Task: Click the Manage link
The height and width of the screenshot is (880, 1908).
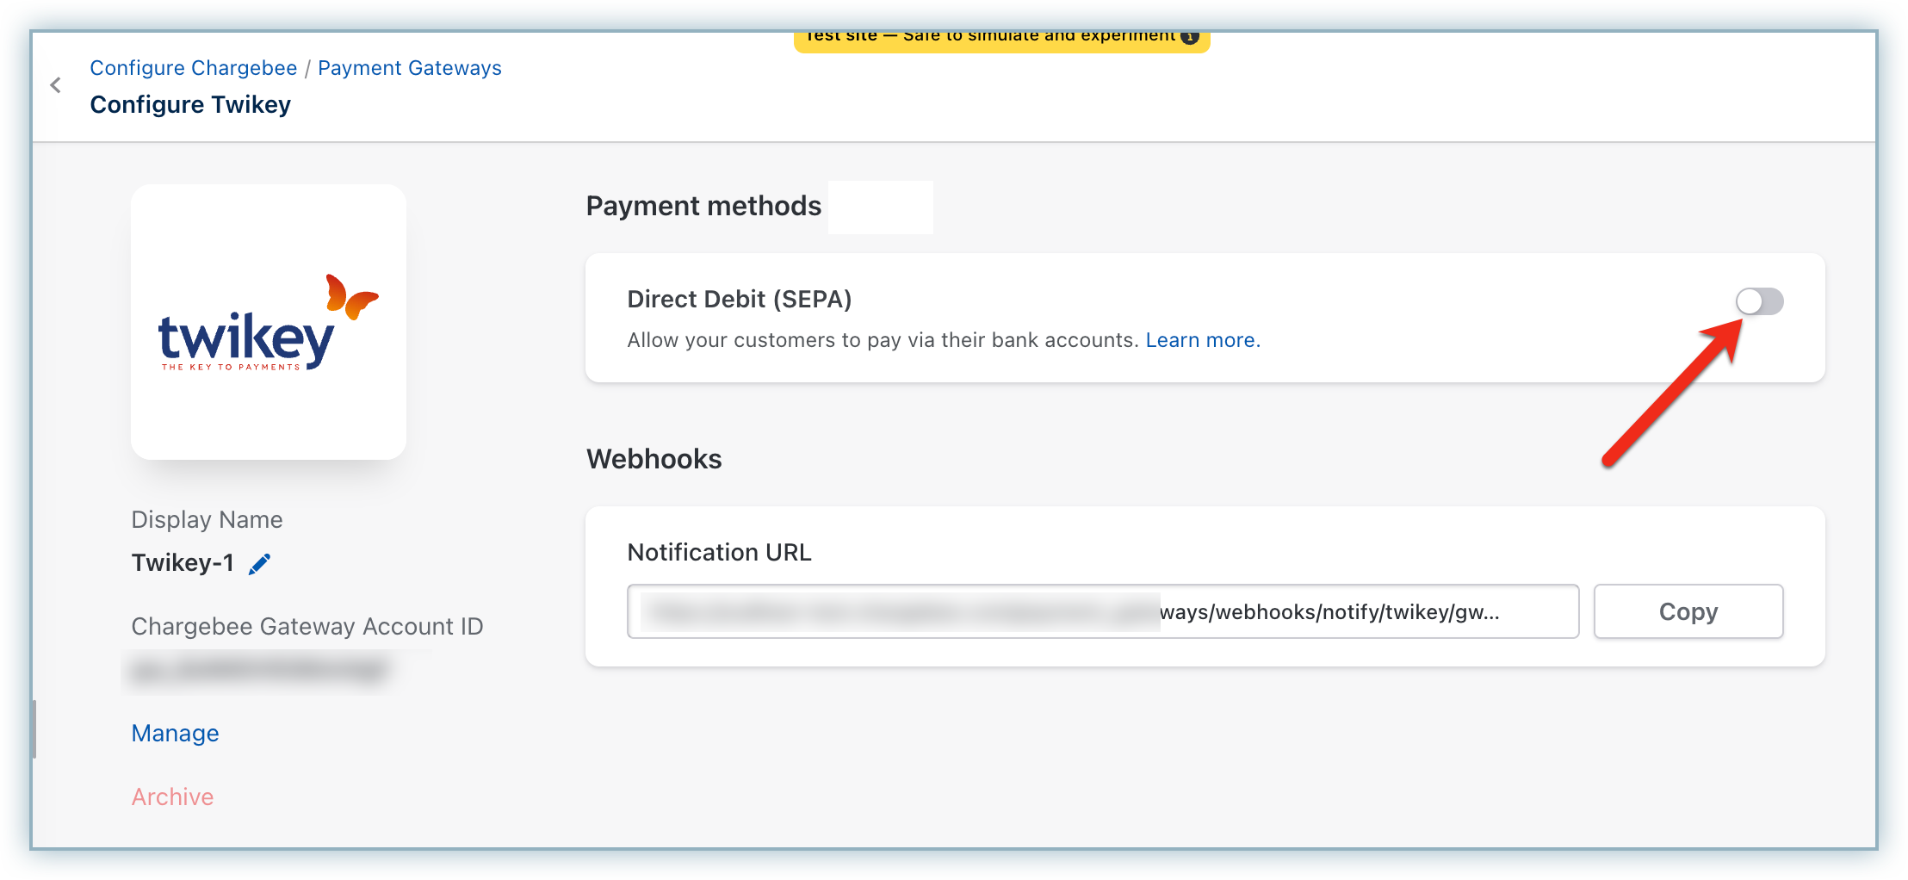Action: (x=175, y=734)
